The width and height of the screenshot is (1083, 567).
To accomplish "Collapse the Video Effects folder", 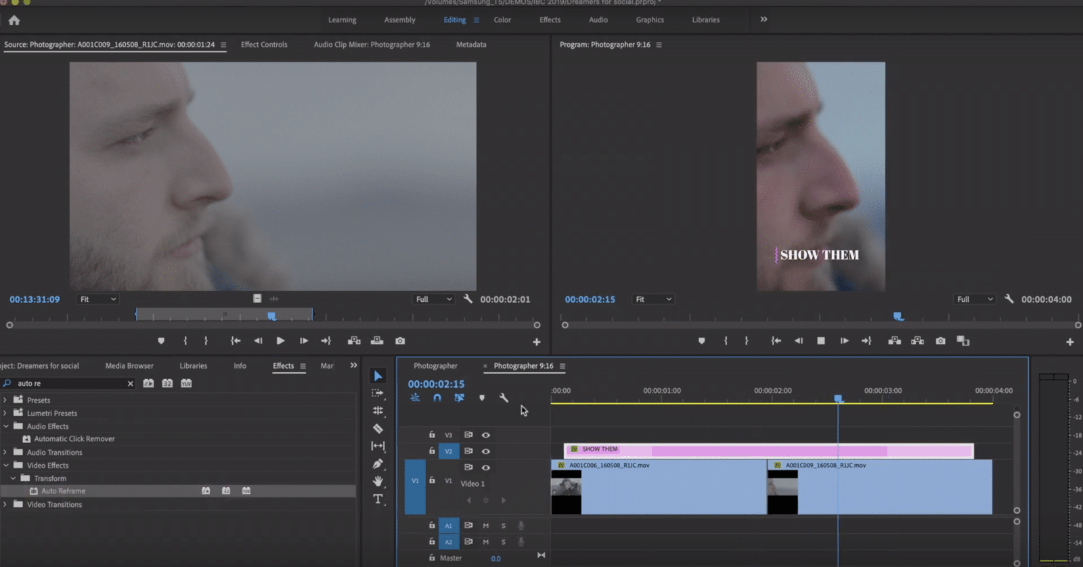I will (5, 466).
